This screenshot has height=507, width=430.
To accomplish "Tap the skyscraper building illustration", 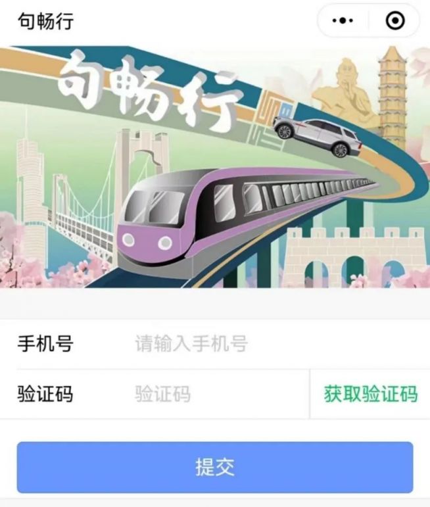I will coord(31,187).
